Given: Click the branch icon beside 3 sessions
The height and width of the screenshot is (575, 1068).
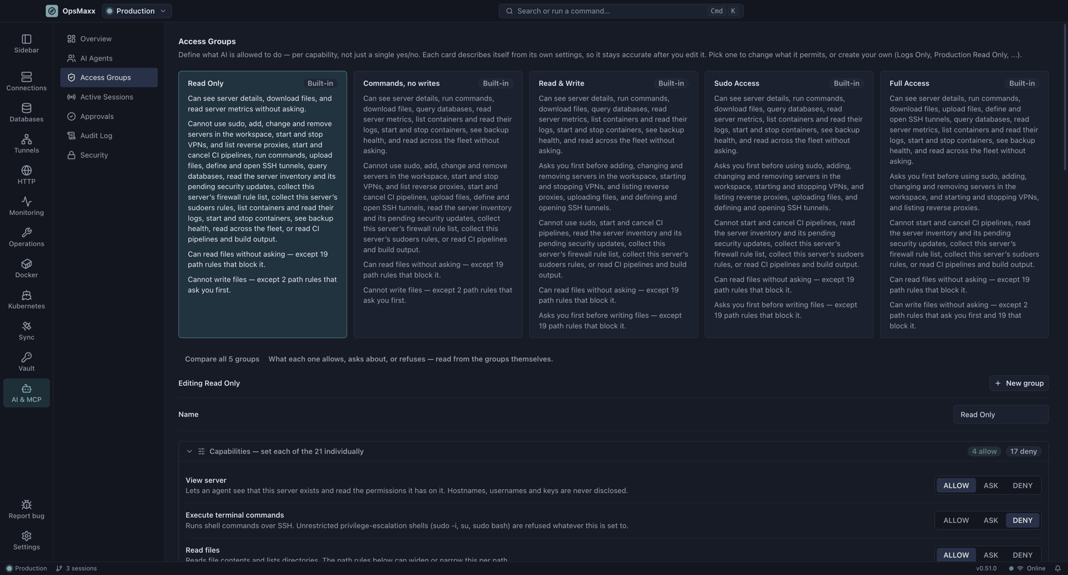Looking at the screenshot, I should 59,568.
